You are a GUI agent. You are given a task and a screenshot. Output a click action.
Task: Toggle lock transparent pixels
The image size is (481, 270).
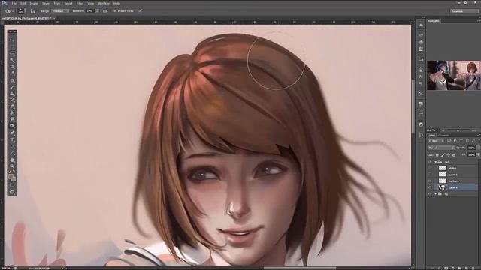(437, 155)
